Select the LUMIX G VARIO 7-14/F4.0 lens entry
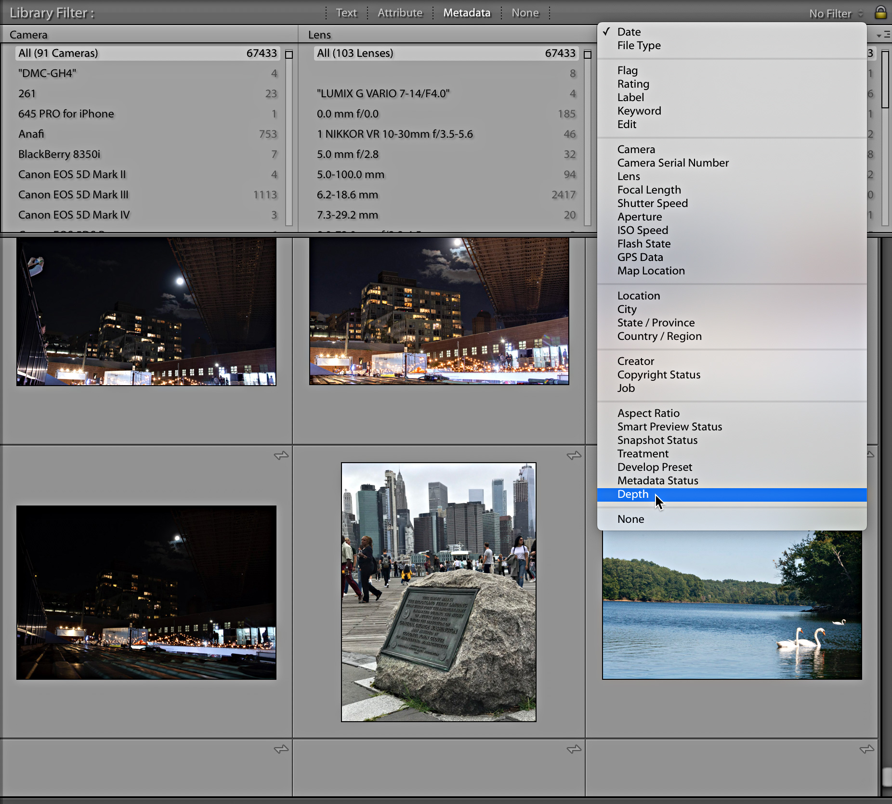The width and height of the screenshot is (892, 804). tap(382, 93)
